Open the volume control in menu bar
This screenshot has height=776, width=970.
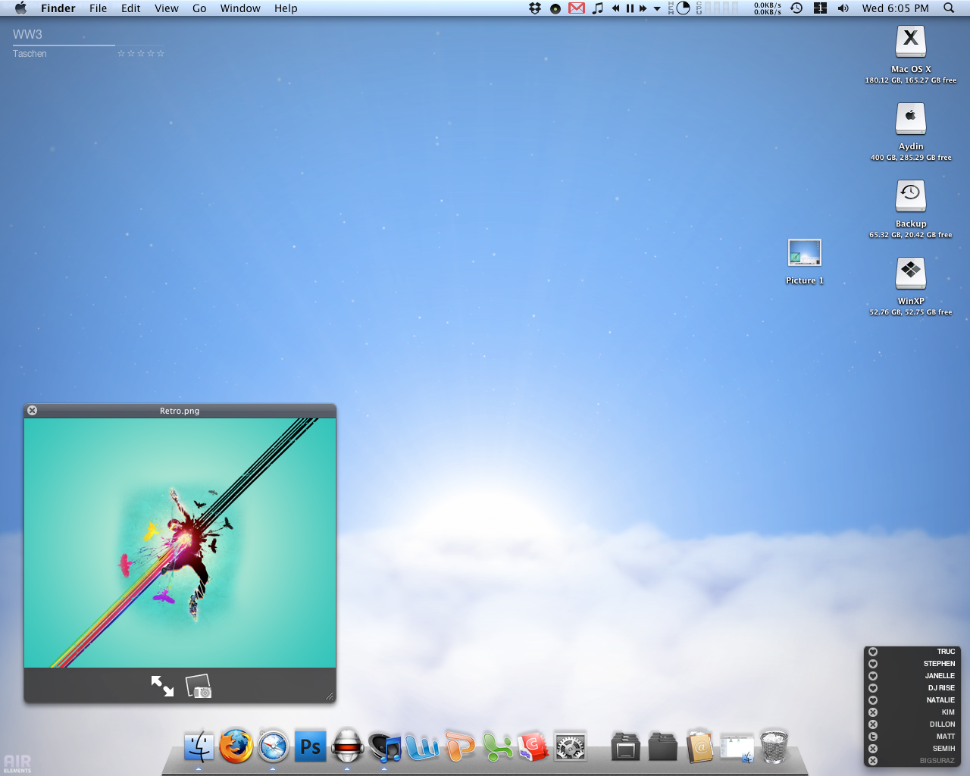click(x=843, y=8)
